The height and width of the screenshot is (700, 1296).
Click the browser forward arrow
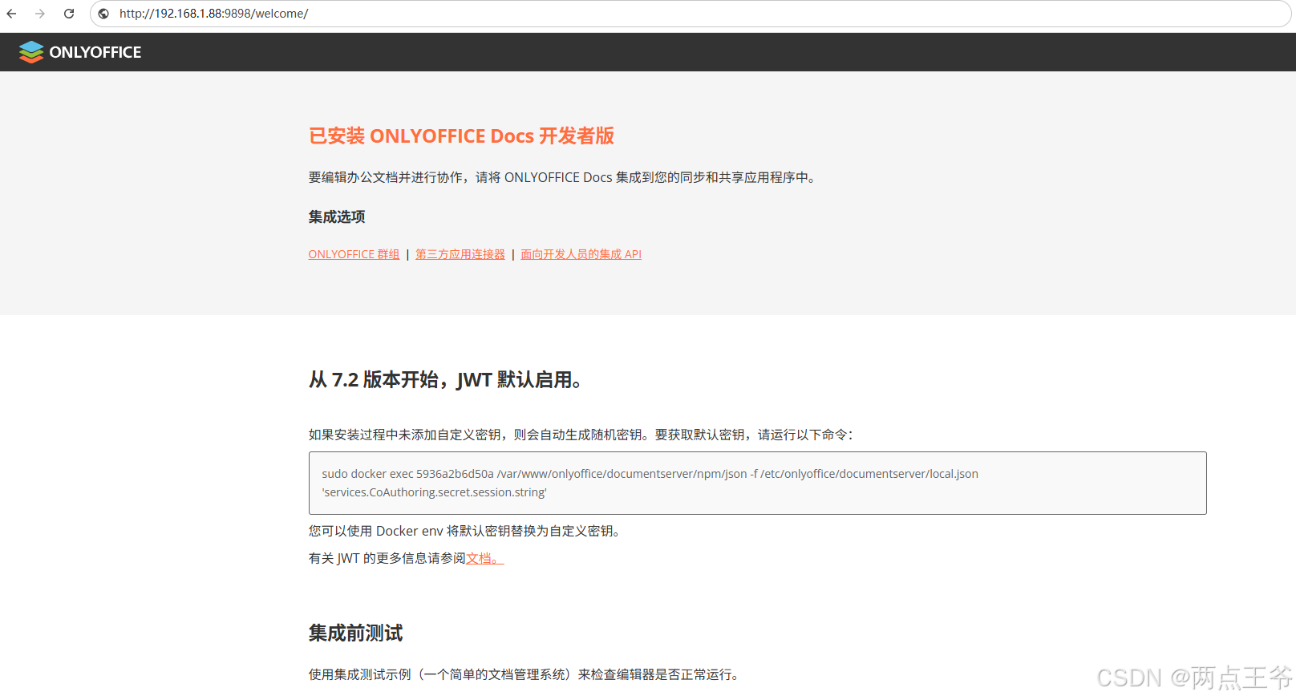(40, 14)
